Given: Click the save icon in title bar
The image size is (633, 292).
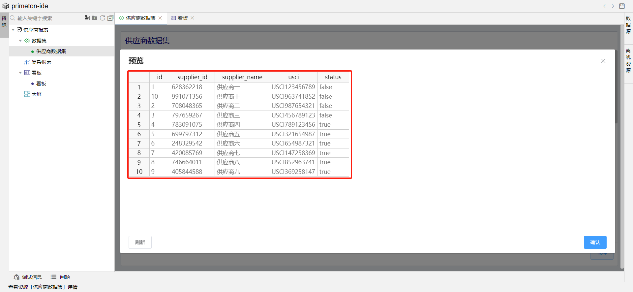Looking at the screenshot, I should pos(622,6).
